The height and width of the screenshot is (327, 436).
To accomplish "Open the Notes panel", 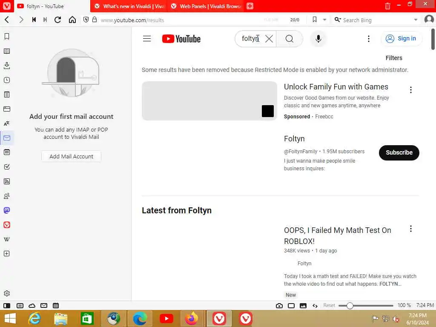I will 7,95.
